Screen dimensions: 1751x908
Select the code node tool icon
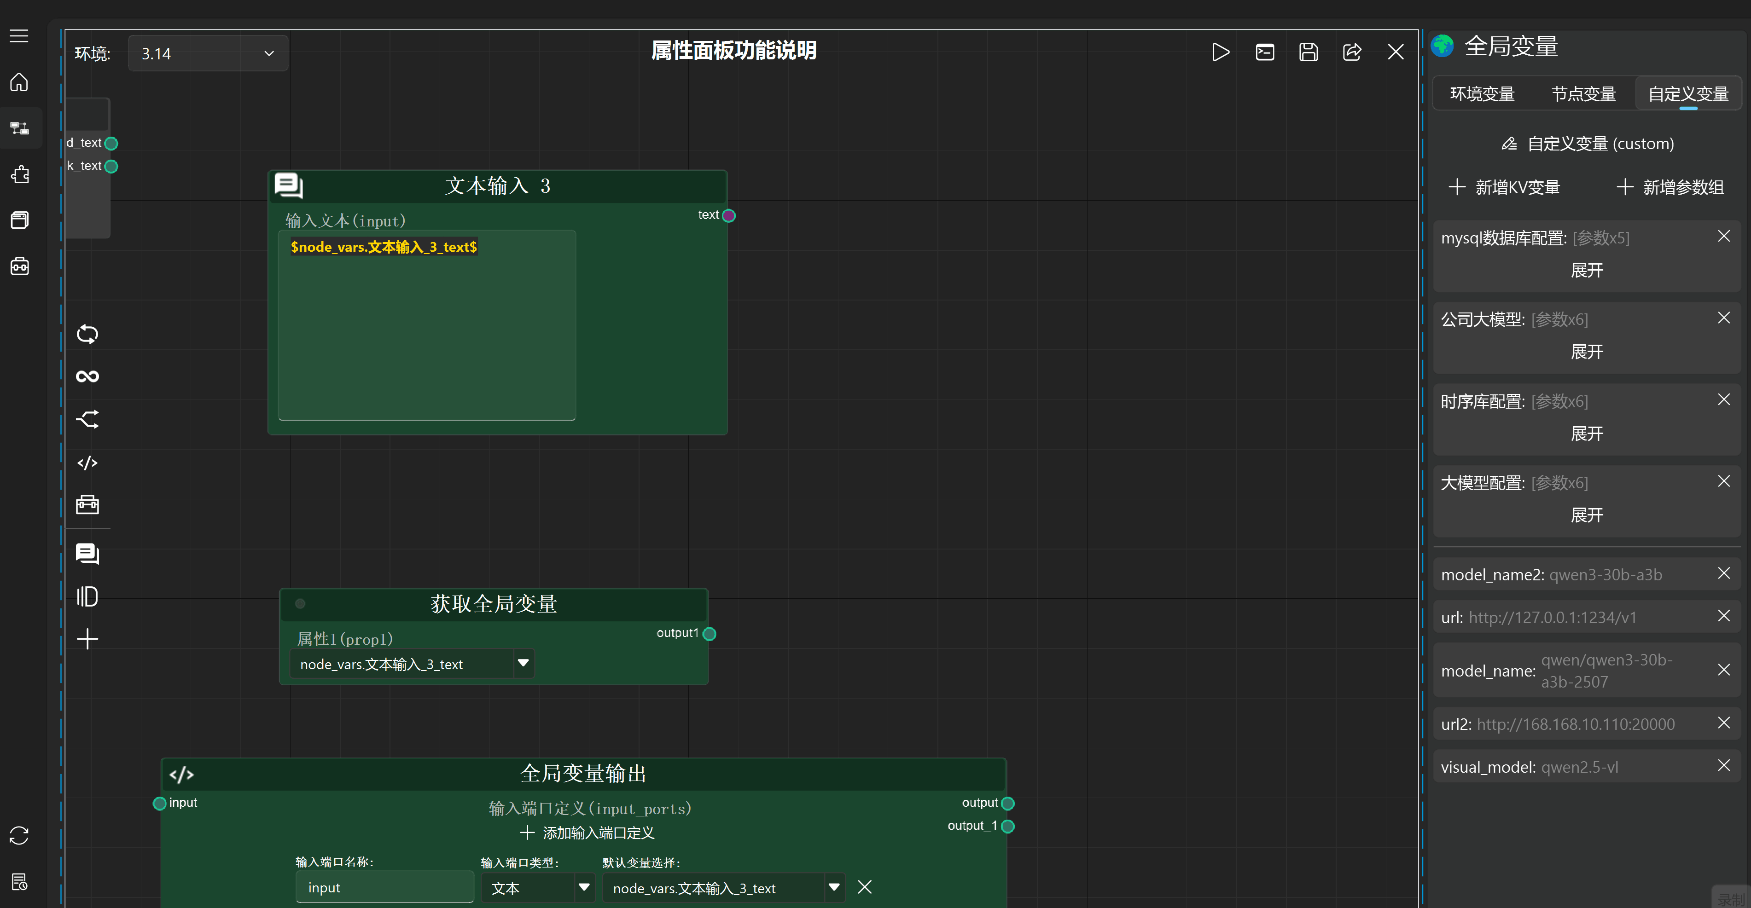tap(87, 463)
